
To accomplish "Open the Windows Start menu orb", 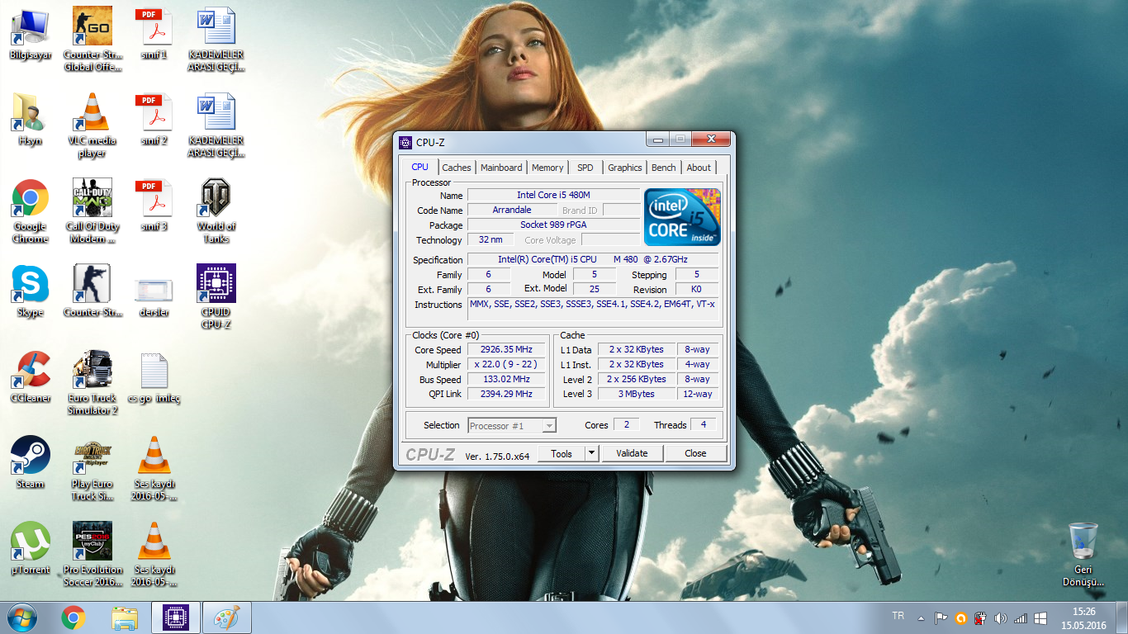I will [x=22, y=617].
